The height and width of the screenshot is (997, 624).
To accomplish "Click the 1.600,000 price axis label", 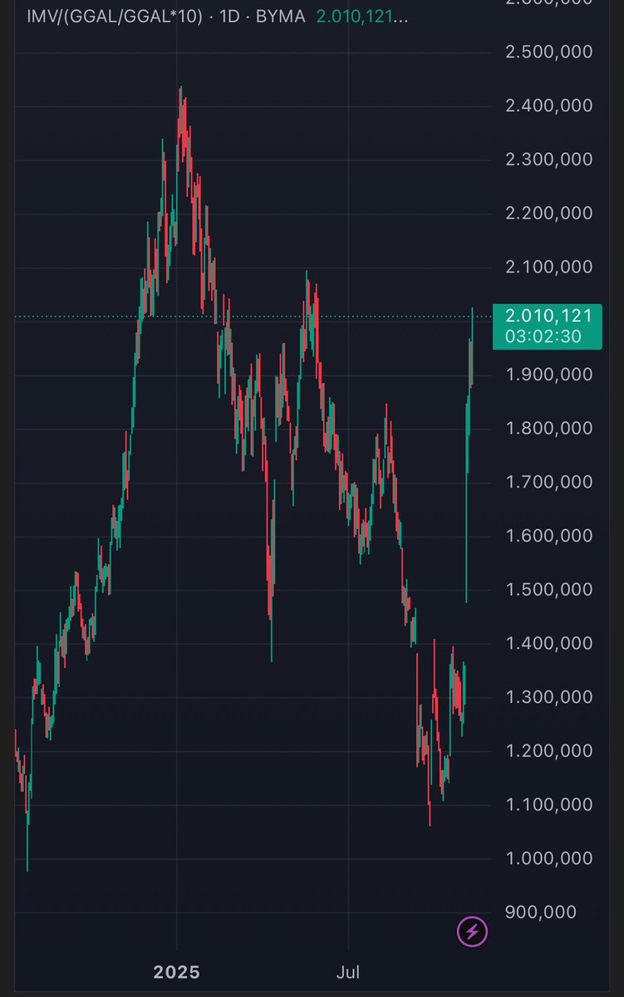I will (549, 535).
